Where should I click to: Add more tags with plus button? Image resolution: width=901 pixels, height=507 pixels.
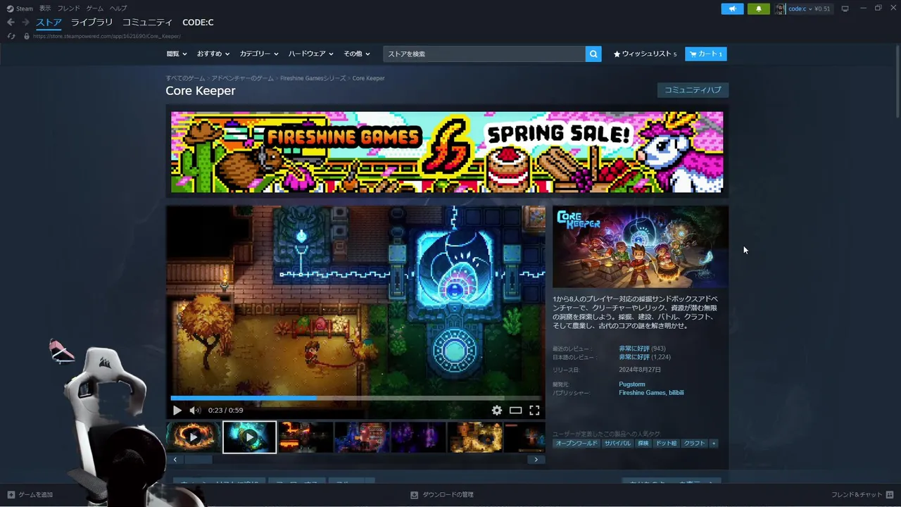713,443
